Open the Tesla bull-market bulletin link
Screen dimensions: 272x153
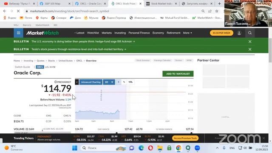click(x=79, y=49)
